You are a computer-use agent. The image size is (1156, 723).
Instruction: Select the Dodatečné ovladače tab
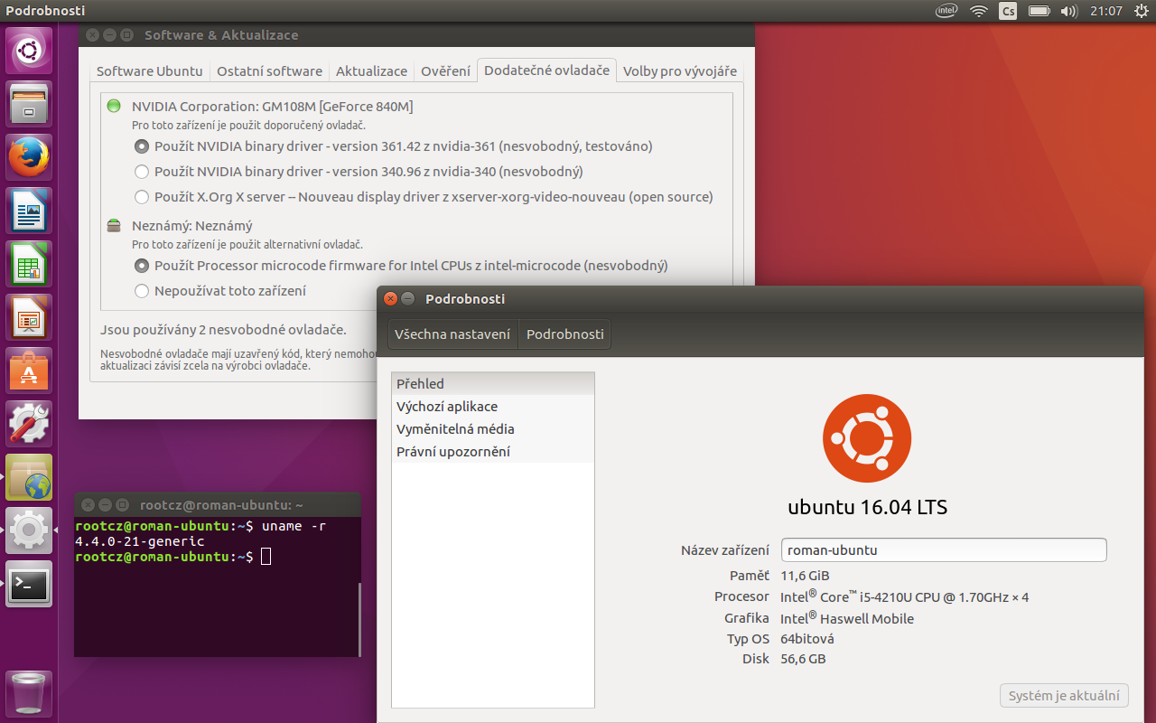pyautogui.click(x=546, y=70)
